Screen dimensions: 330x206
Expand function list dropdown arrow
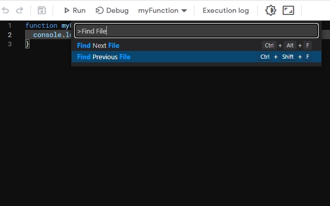pyautogui.click(x=184, y=10)
